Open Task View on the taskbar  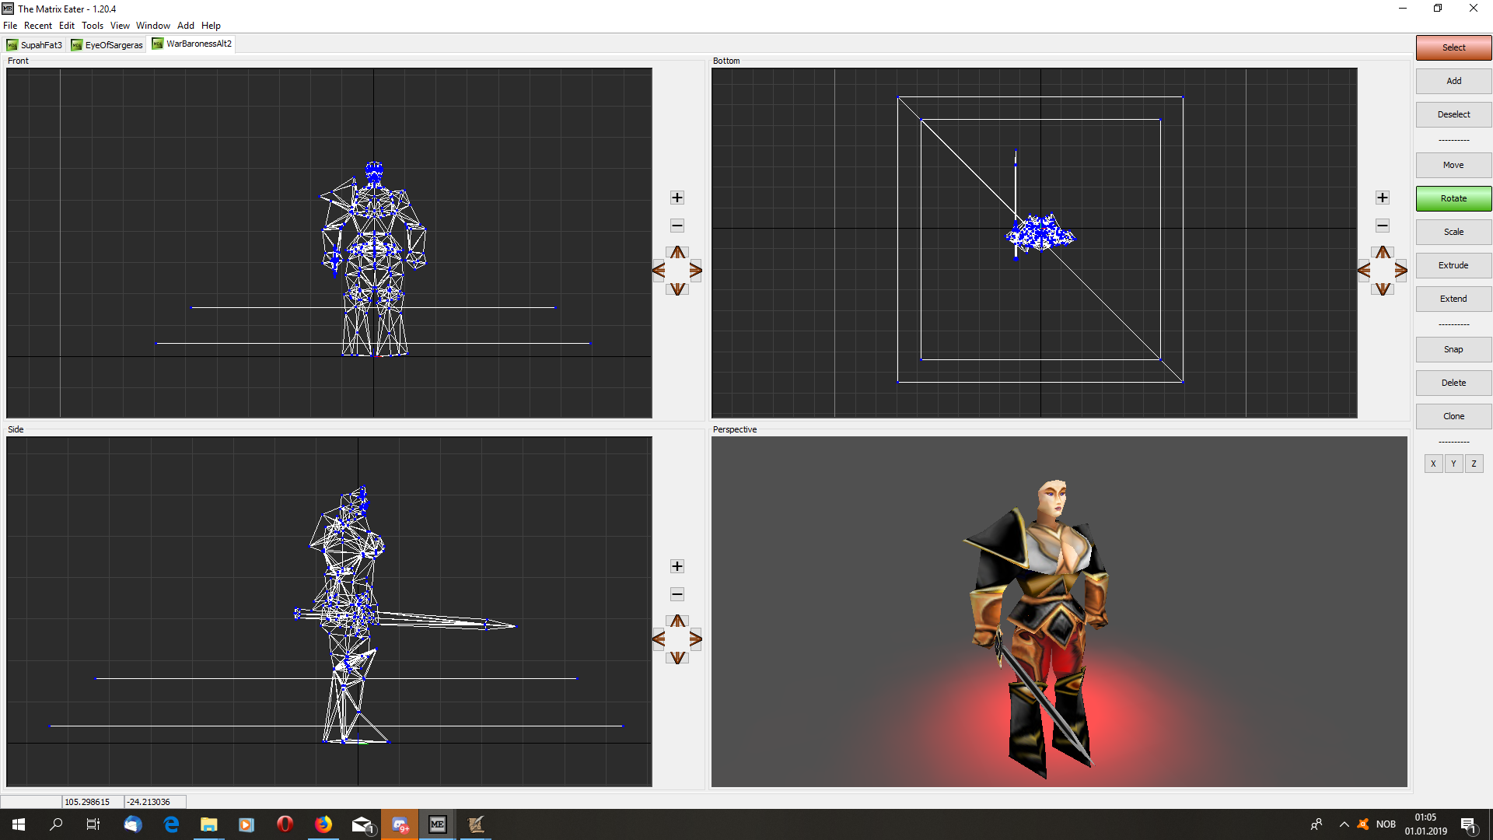tap(93, 824)
